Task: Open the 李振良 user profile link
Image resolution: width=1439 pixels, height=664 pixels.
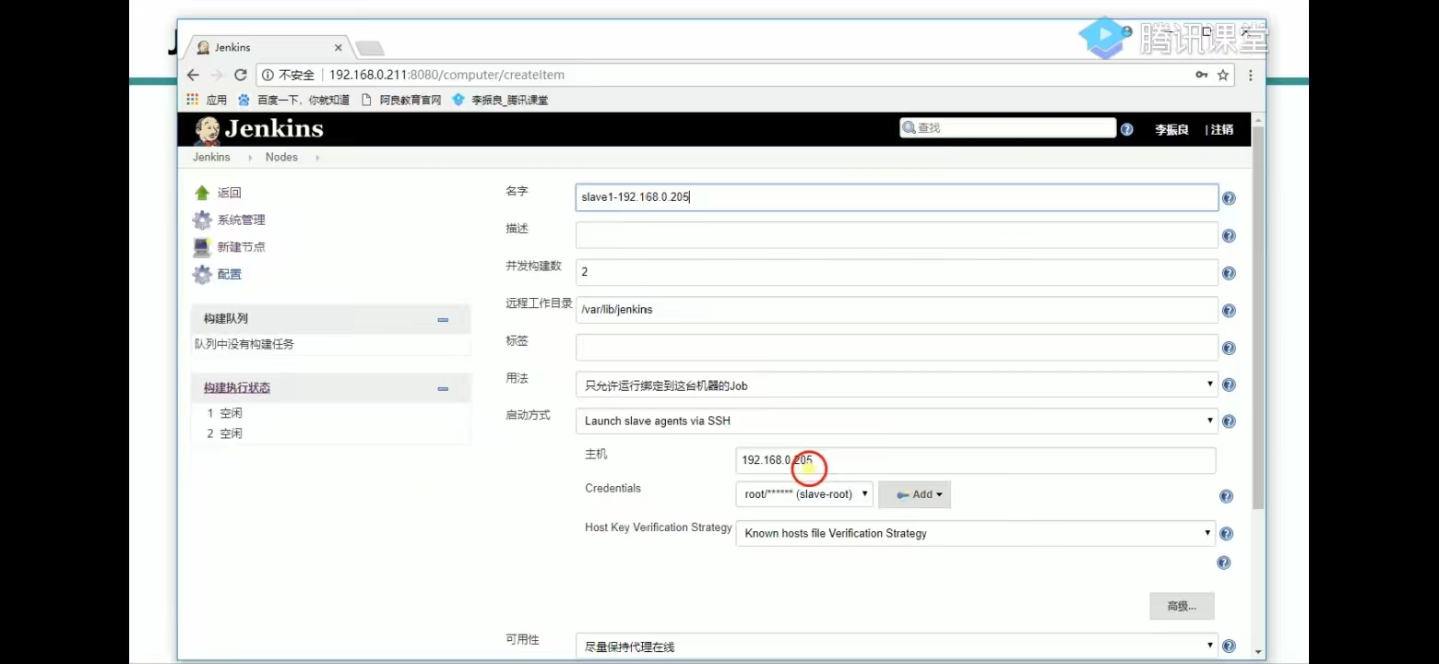Action: coord(1171,130)
